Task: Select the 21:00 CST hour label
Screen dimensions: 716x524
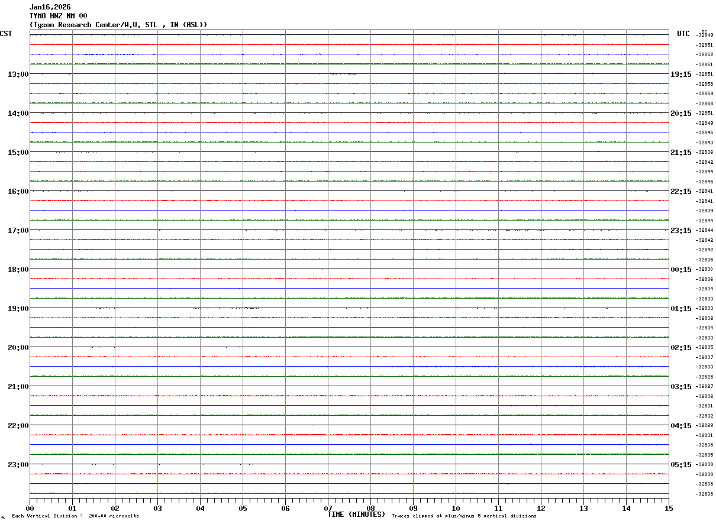Action: (x=18, y=387)
